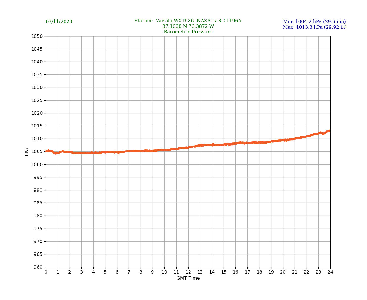Select the coordinates text 37.1038 N 76.3872 W

188,26
